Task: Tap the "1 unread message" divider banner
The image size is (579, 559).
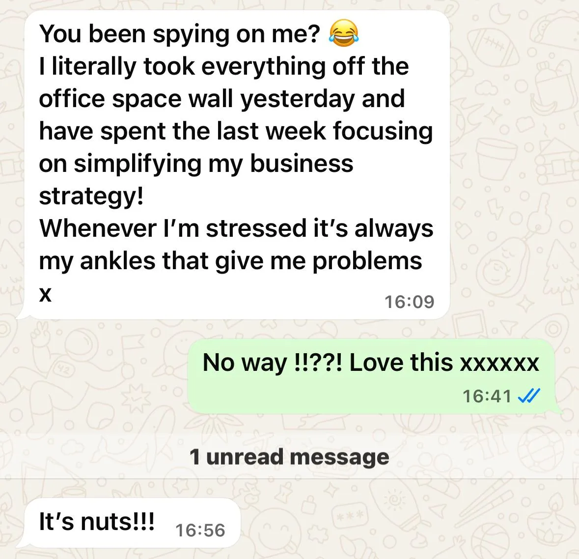Action: tap(290, 457)
